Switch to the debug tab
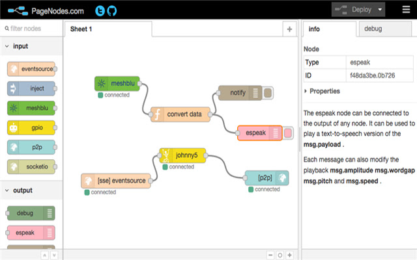 385,29
